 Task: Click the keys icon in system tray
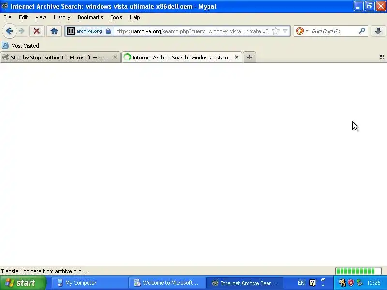(342, 283)
